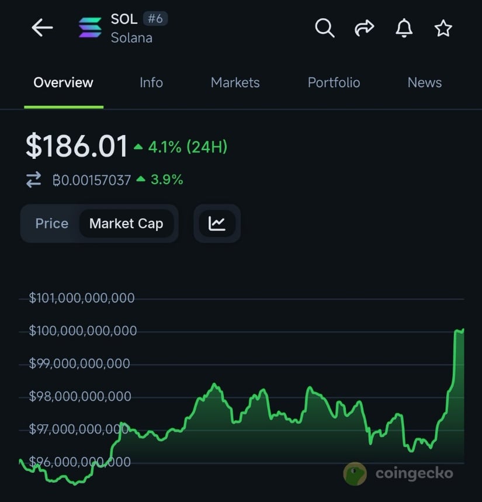The image size is (482, 502).
Task: Select the Overview tab
Action: [x=63, y=82]
